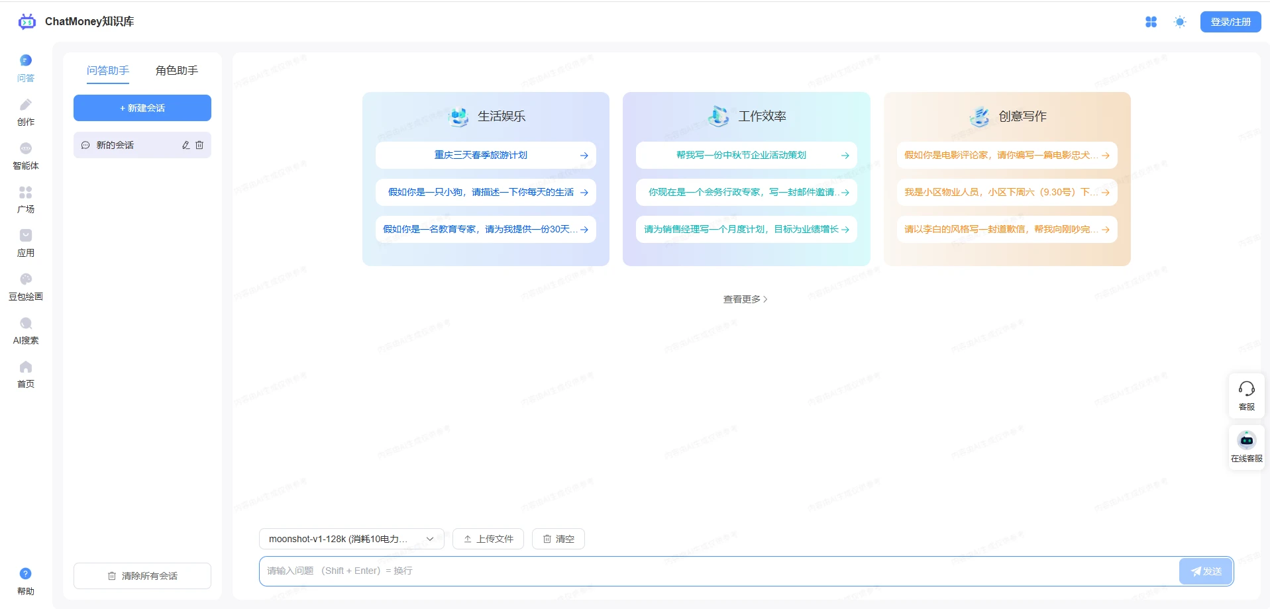Image resolution: width=1270 pixels, height=609 pixels.
Task: Open the 问答 sidebar item
Action: pos(26,68)
